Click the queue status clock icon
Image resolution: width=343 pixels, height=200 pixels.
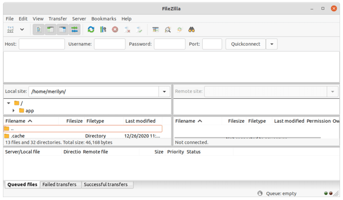pos(260,193)
